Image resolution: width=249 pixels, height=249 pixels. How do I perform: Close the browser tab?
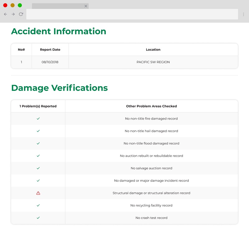[86, 6]
